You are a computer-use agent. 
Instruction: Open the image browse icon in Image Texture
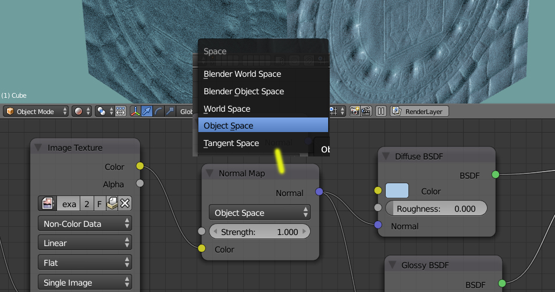click(48, 204)
